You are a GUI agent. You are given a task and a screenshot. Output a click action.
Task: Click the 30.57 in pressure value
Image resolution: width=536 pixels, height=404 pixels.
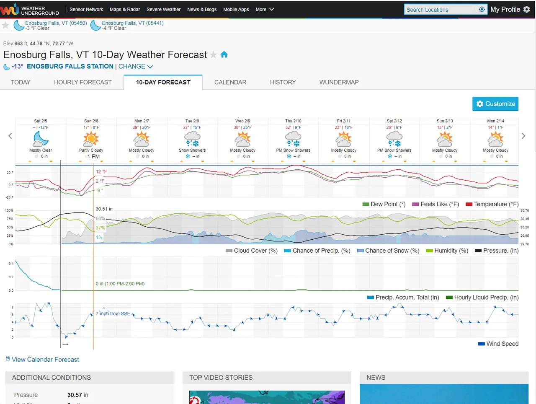point(78,395)
